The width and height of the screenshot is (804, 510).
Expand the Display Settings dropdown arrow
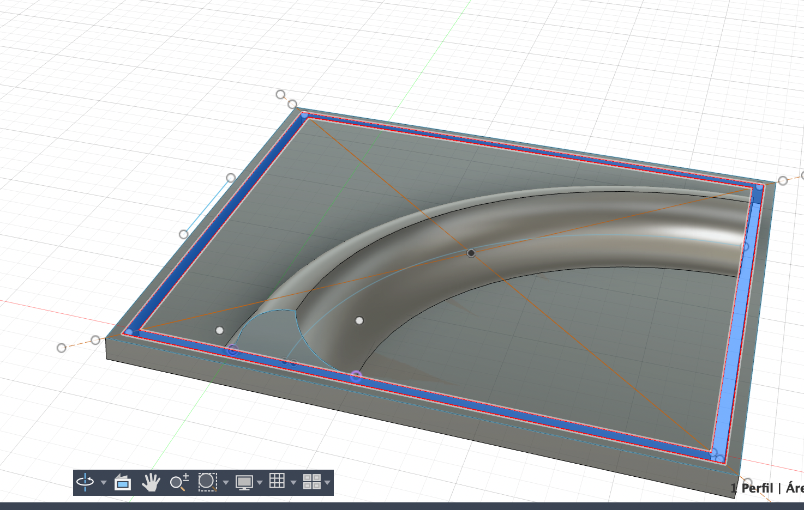click(x=260, y=483)
